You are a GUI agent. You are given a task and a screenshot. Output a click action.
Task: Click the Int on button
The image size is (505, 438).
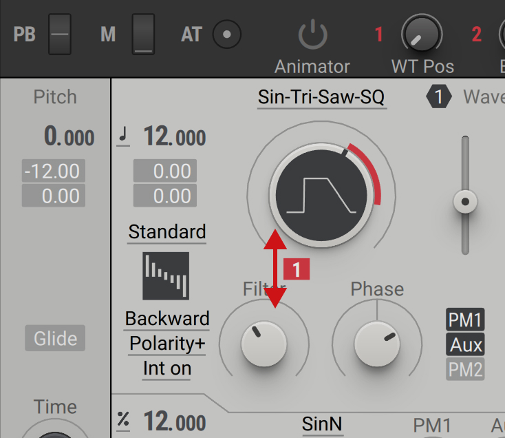167,369
